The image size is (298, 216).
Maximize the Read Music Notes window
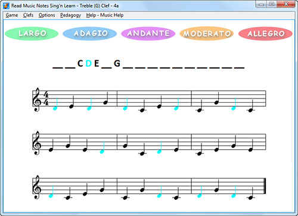click(272, 4)
